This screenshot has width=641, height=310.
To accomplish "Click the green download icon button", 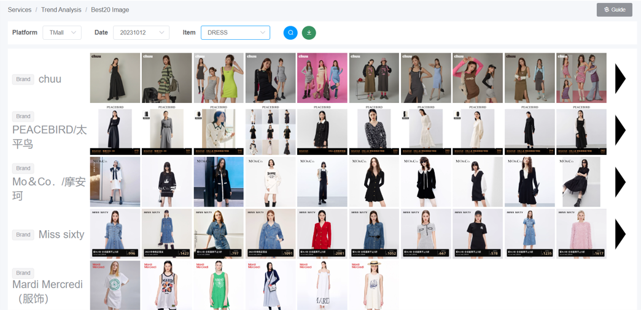I will (x=309, y=32).
